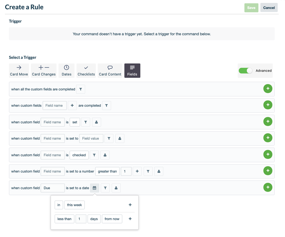Screen dimensions: 285x237
Task: Add the 'is set to a number' trigger
Action: pyautogui.click(x=268, y=171)
